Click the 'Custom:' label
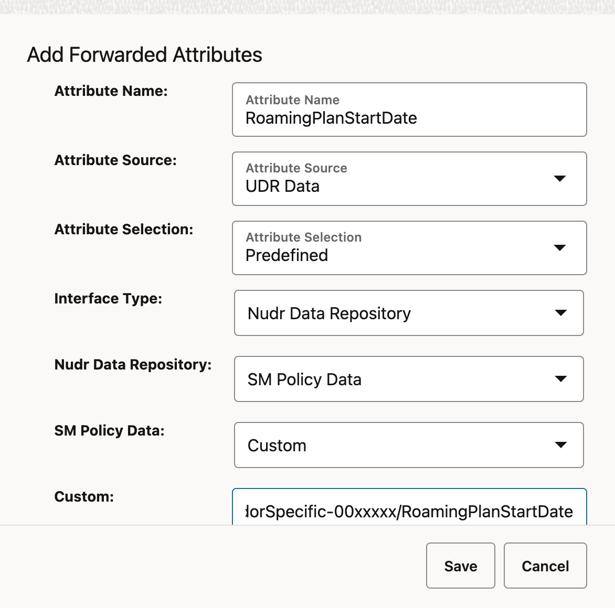The height and width of the screenshot is (608, 615). coord(84,497)
